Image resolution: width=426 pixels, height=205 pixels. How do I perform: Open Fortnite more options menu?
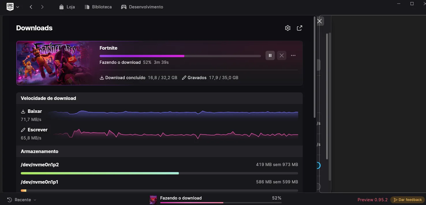coord(293,55)
